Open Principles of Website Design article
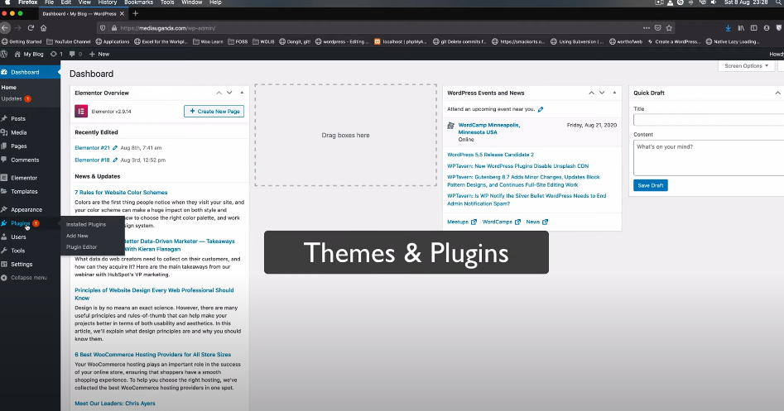 pyautogui.click(x=154, y=294)
